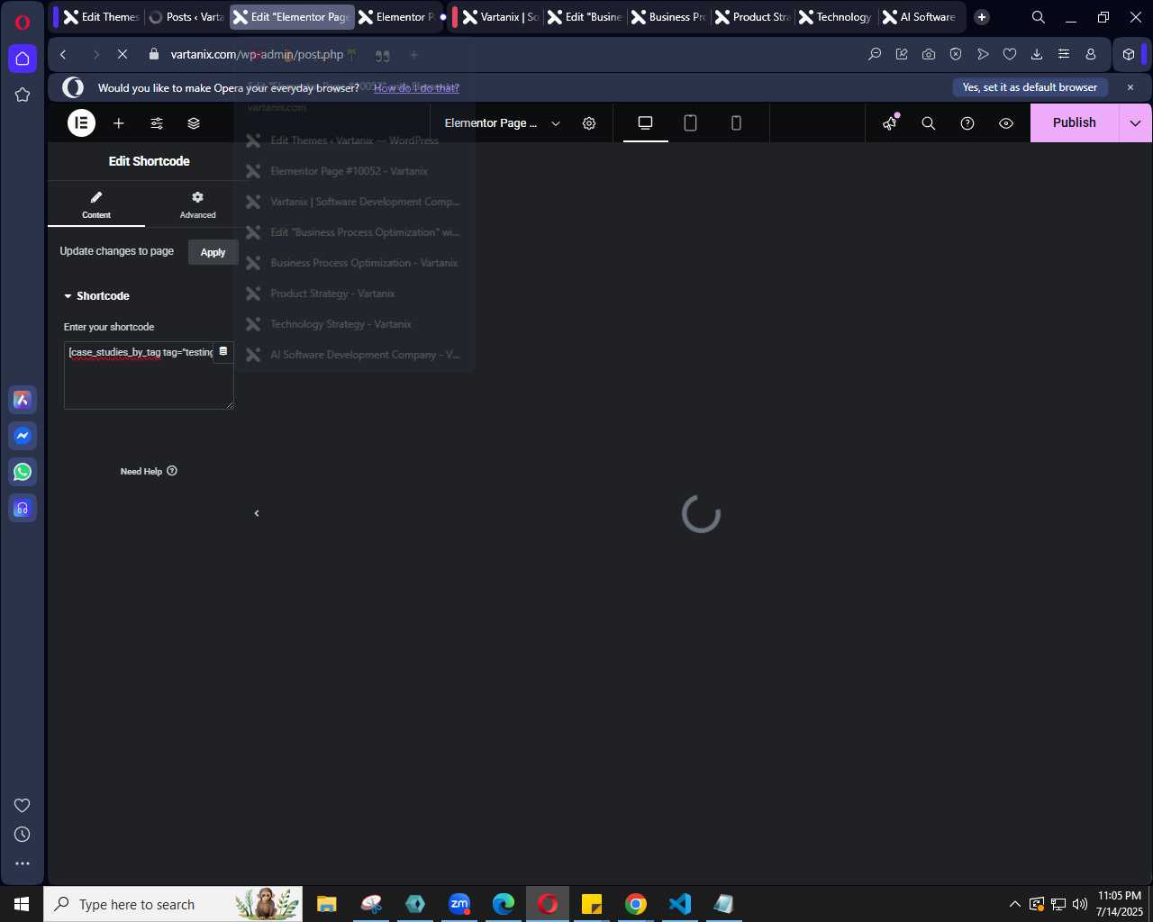Image resolution: width=1153 pixels, height=922 pixels.
Task: Click into the shortcode text area
Action: (x=149, y=375)
